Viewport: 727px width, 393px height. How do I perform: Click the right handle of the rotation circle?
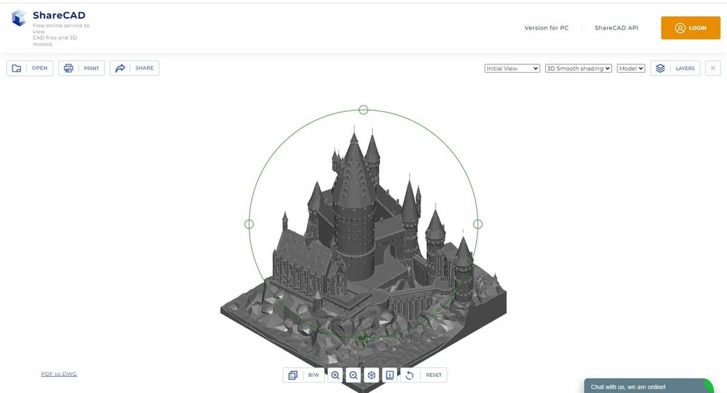point(477,224)
